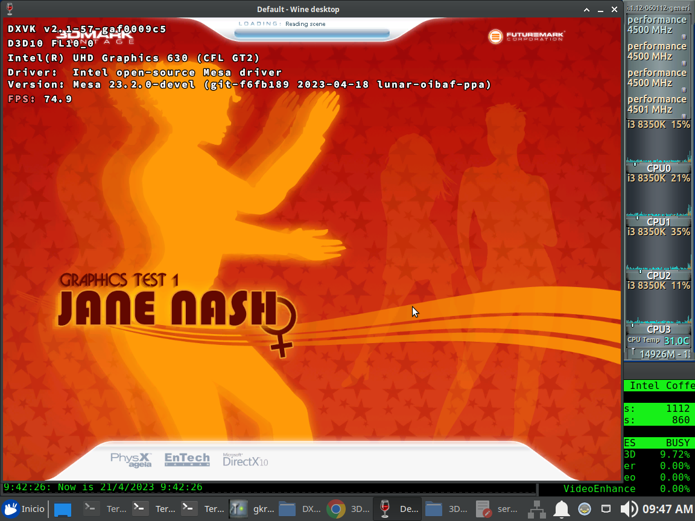
Task: Open the network connections tray icon
Action: tap(537, 509)
